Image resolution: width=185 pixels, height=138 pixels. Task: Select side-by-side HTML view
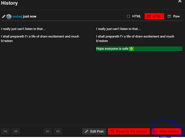click(154, 16)
